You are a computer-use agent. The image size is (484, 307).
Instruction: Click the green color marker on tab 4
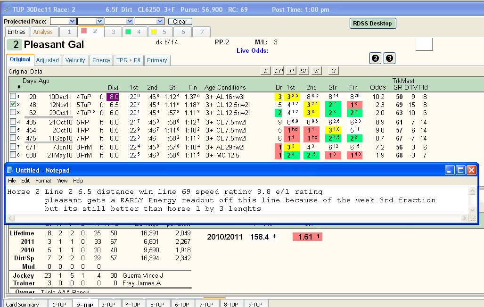[128, 32]
